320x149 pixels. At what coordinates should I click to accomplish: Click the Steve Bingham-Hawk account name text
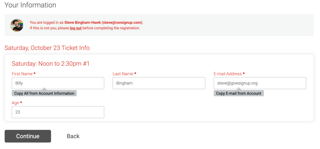(82, 22)
